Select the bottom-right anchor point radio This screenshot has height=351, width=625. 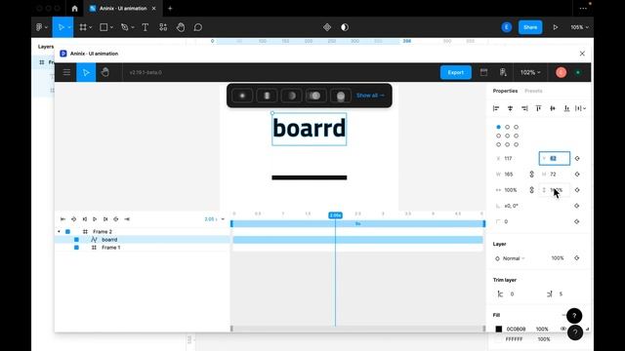(x=517, y=144)
